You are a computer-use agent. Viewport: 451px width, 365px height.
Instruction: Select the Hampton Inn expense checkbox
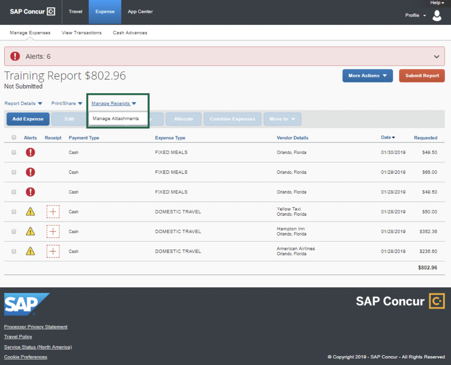click(x=14, y=232)
